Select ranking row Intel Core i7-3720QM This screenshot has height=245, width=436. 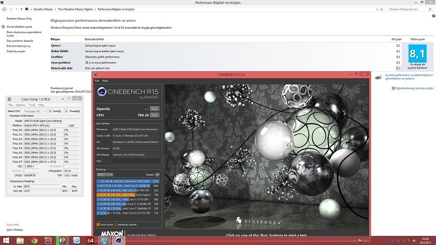point(128,204)
